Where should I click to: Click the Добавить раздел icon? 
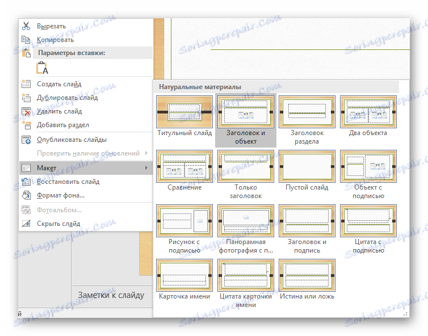(26, 125)
